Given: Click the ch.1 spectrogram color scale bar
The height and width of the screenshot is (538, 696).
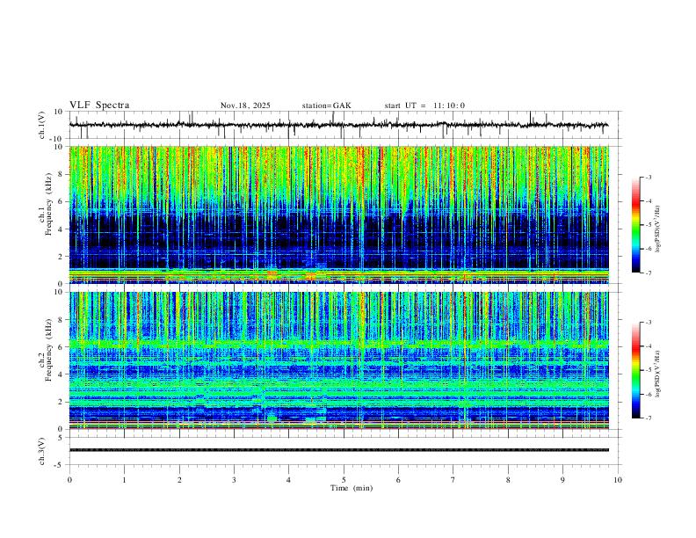Looking at the screenshot, I should click(x=635, y=225).
